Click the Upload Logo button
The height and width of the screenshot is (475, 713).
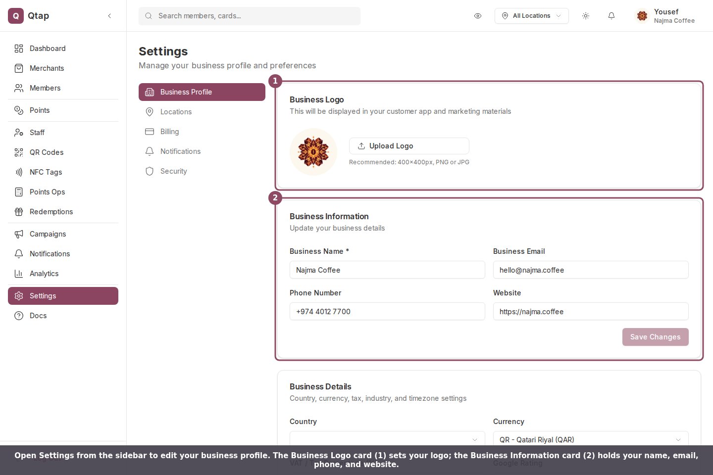(x=409, y=146)
